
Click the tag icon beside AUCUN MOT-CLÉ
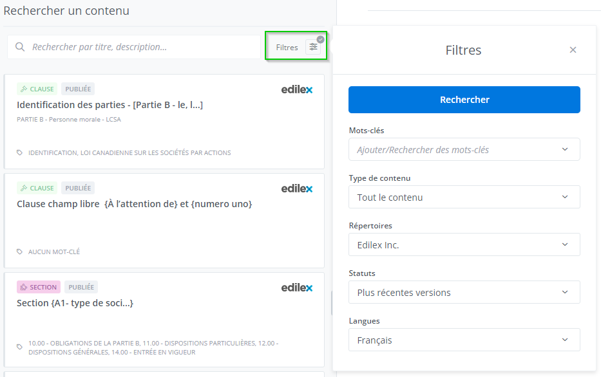(x=20, y=252)
